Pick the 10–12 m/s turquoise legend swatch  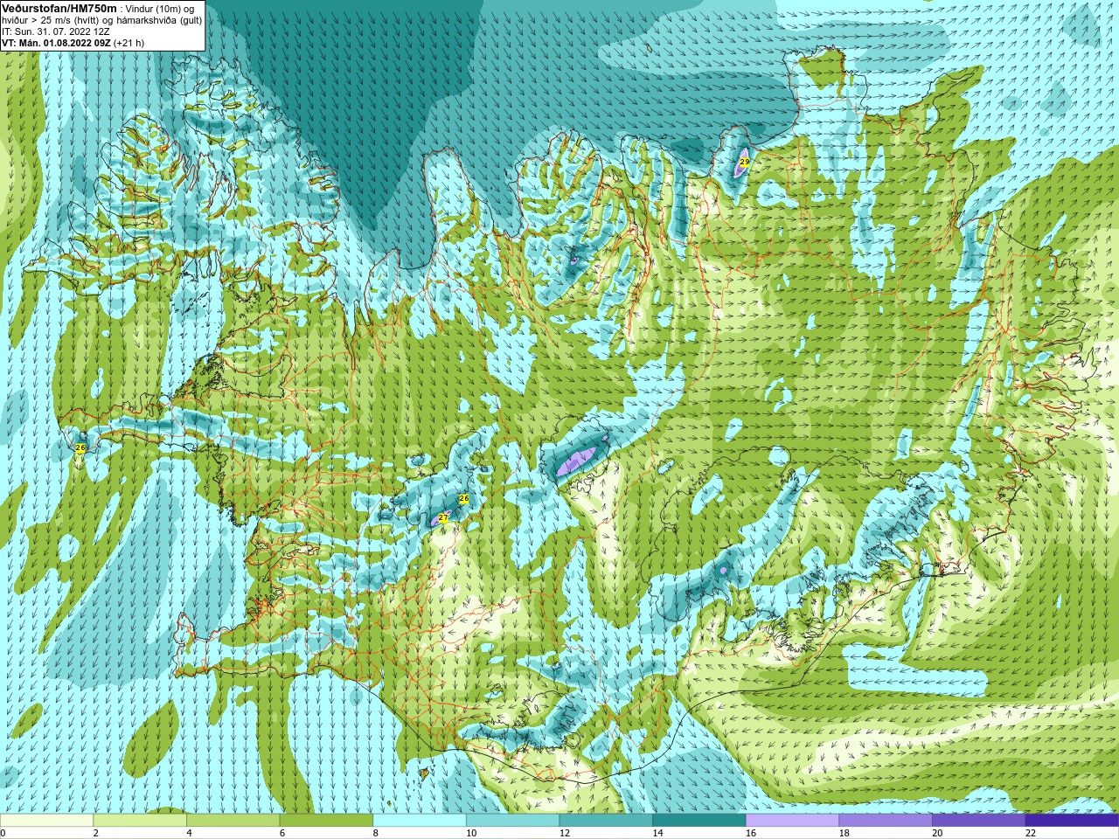point(512,821)
